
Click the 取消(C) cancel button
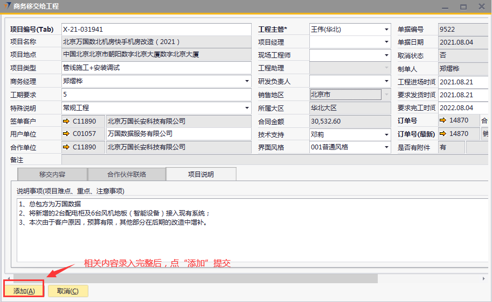68,291
